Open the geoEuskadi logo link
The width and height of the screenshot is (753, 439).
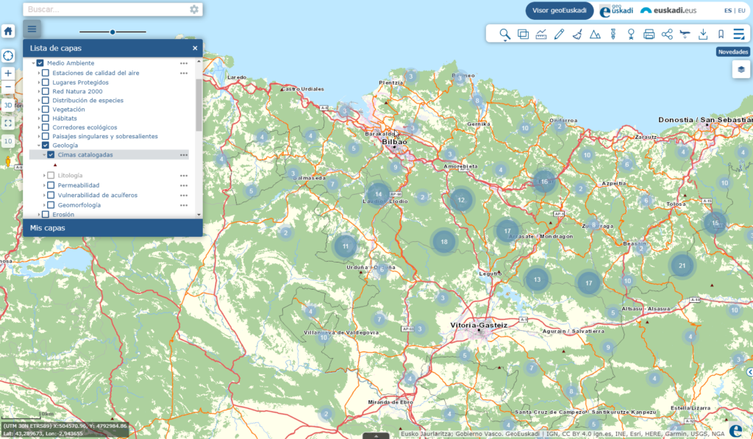616,10
